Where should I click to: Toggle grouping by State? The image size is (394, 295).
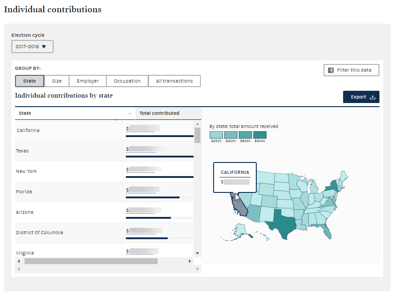(30, 81)
